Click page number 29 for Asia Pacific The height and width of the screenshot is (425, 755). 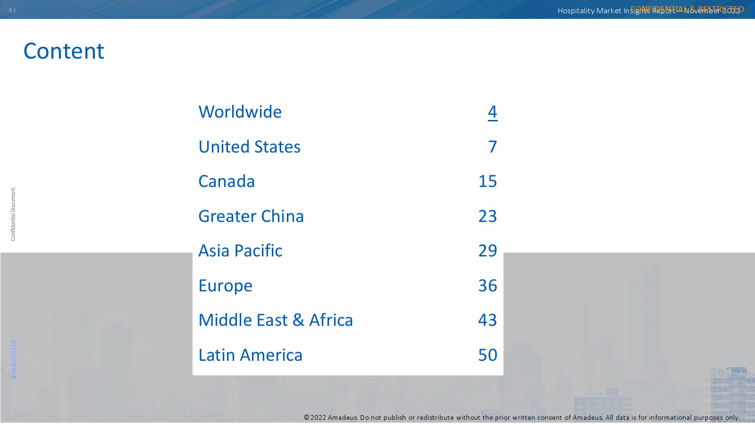coord(487,251)
